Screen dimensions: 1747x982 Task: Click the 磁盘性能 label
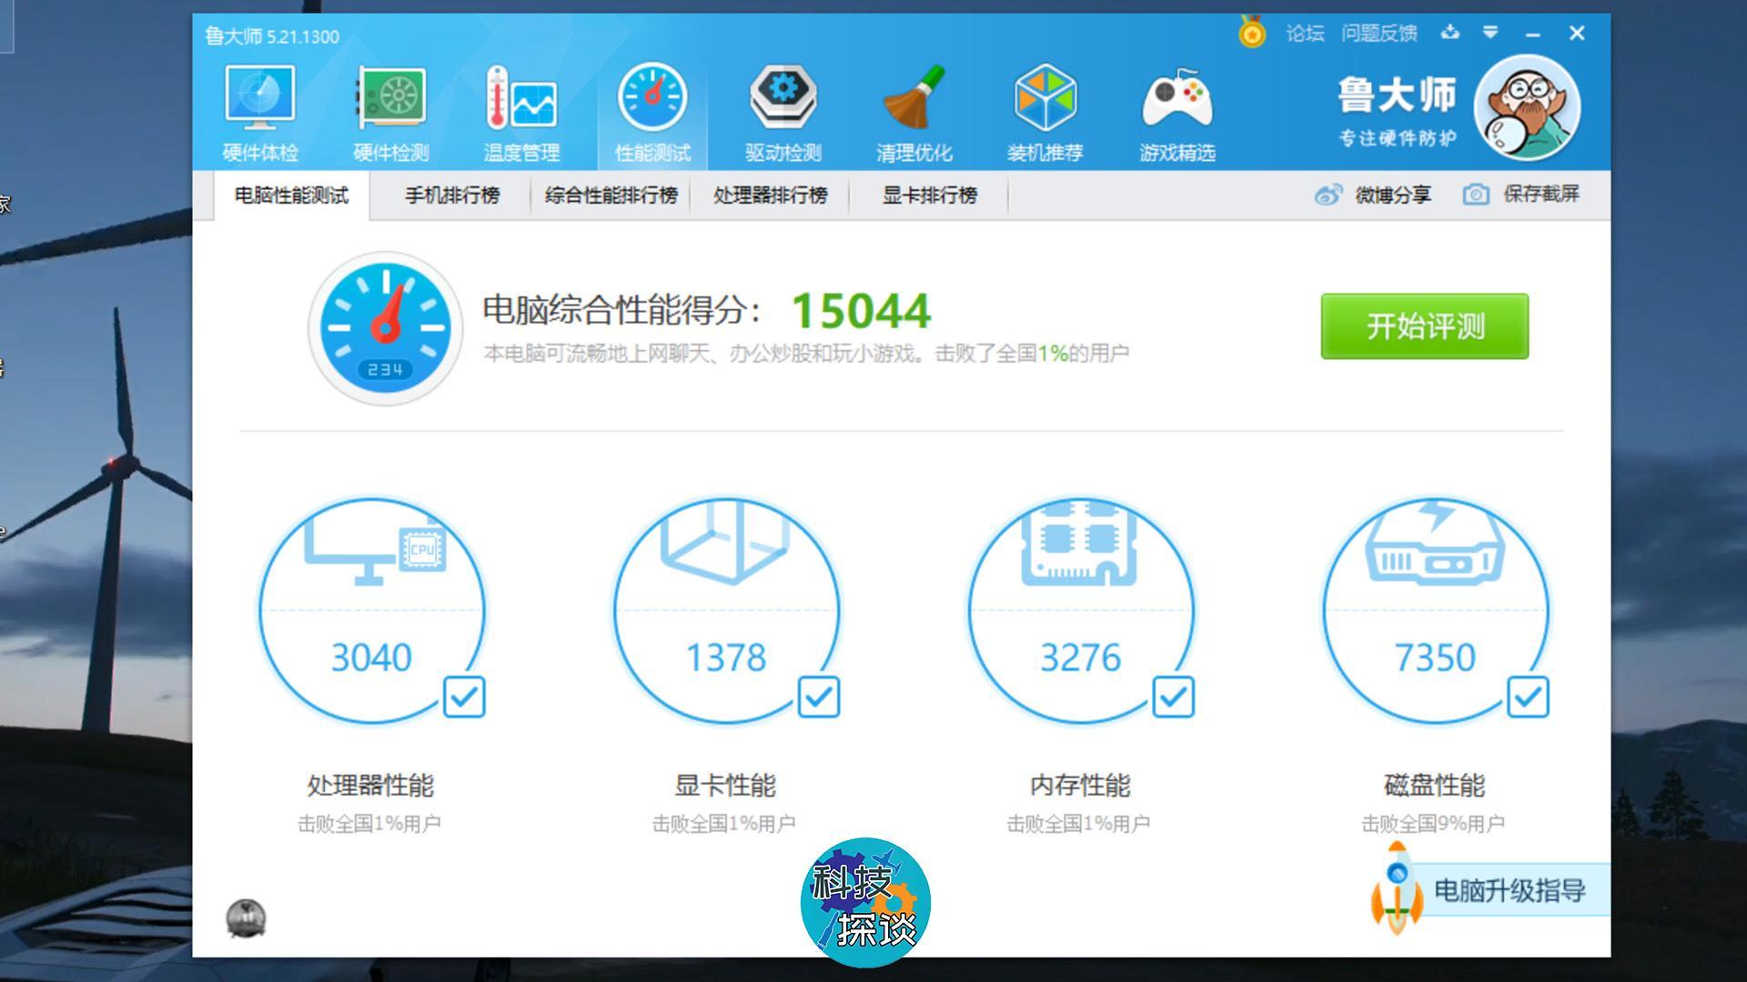[1435, 785]
